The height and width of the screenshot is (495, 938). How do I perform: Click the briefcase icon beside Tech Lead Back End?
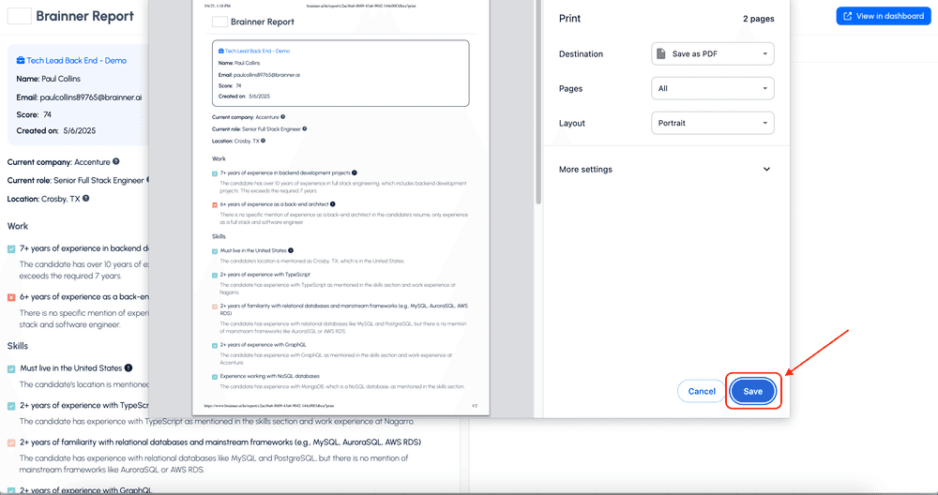(x=21, y=61)
